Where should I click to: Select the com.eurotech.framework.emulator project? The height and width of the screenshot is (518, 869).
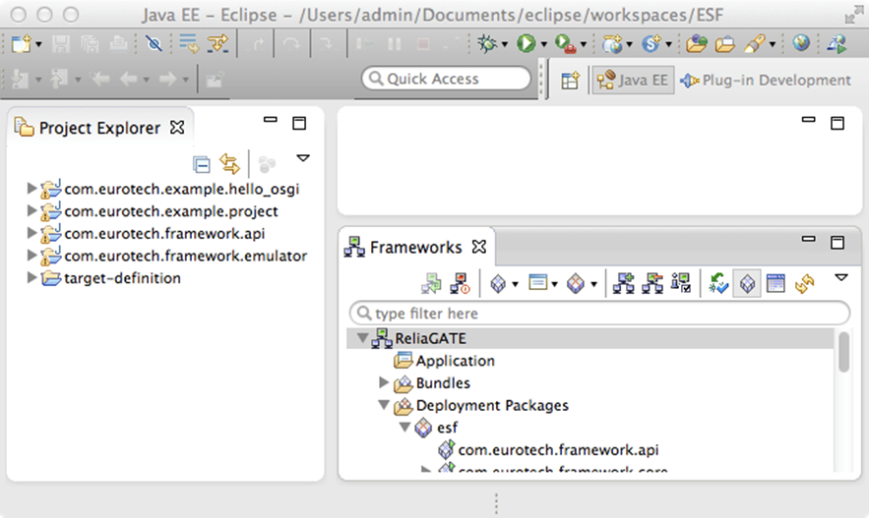click(186, 256)
